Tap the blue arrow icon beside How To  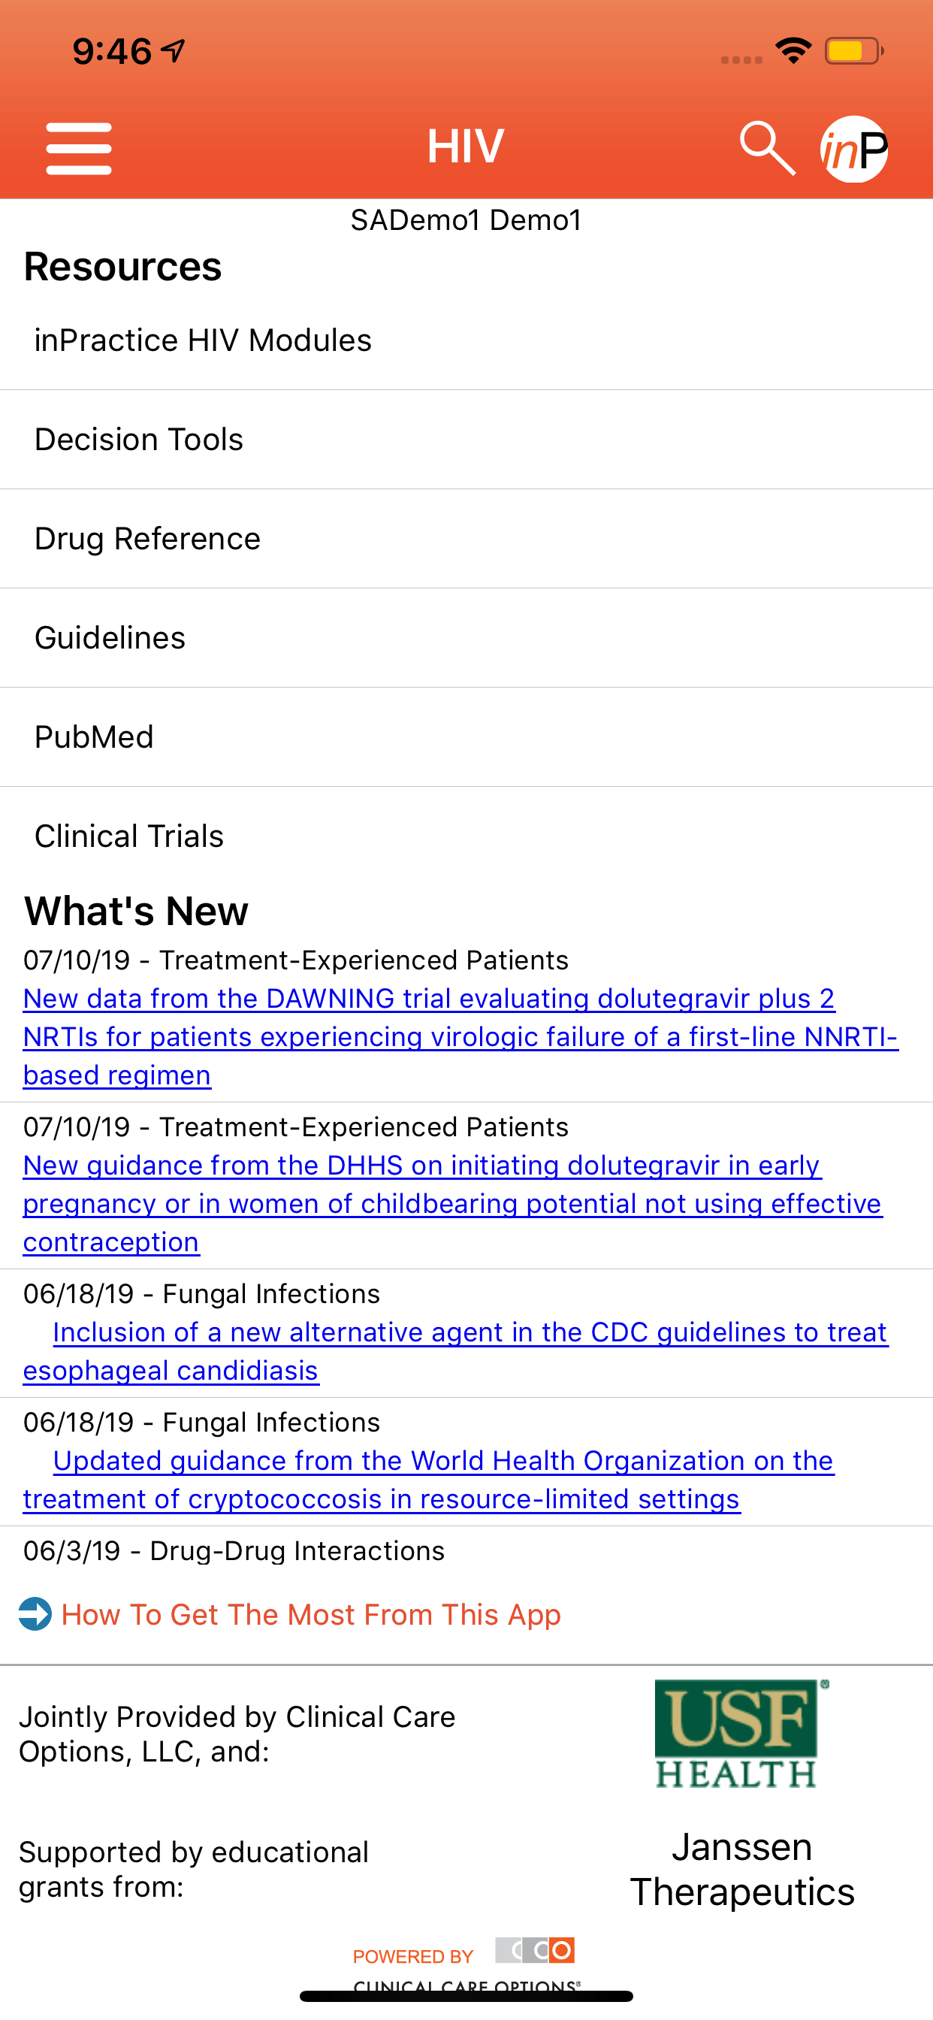(35, 1613)
